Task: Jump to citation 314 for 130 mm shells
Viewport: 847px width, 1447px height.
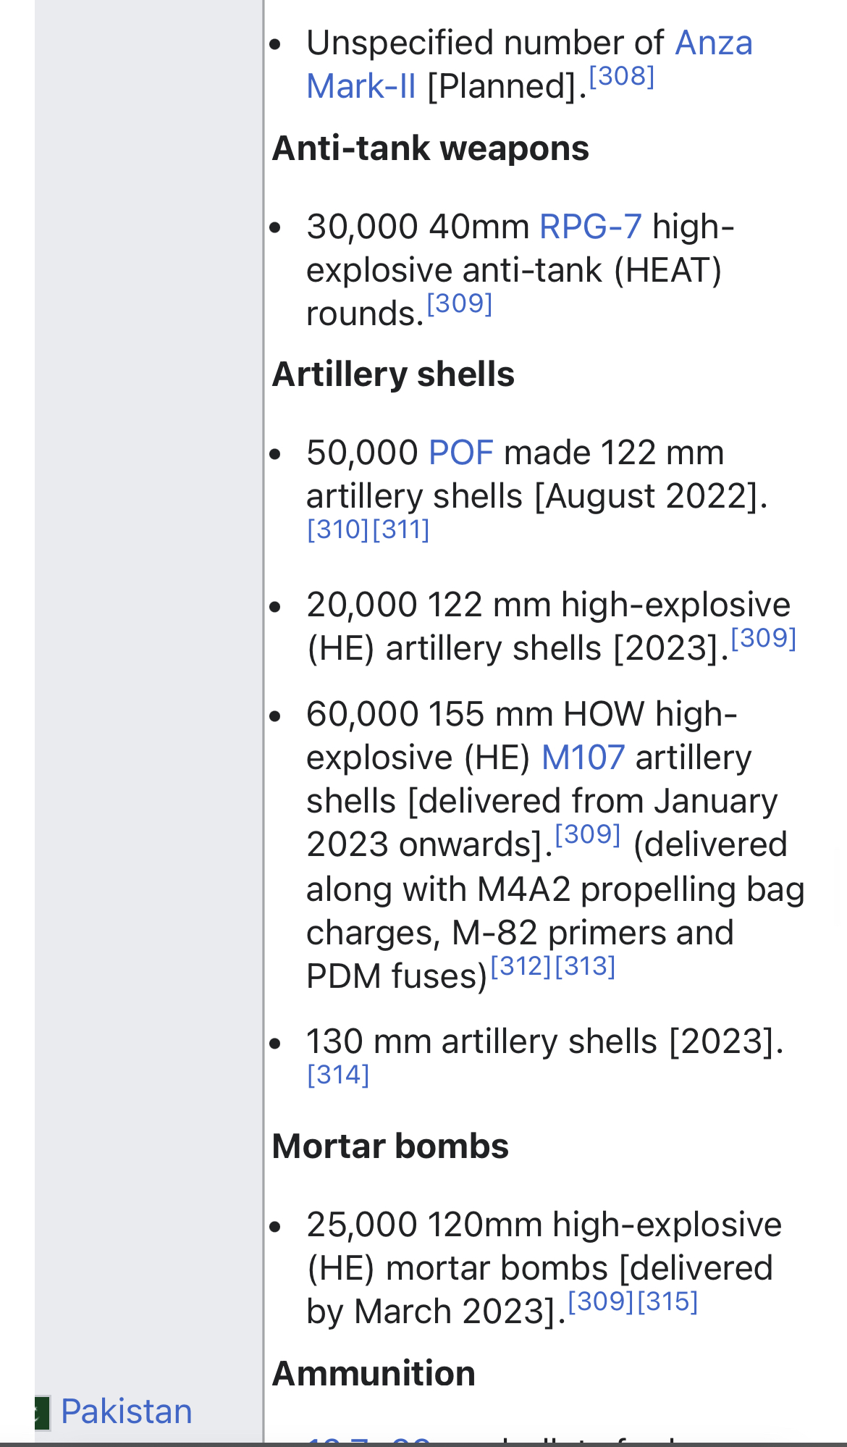Action: pos(338,1075)
